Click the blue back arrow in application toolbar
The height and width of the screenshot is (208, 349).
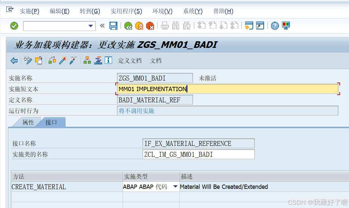tap(14, 60)
